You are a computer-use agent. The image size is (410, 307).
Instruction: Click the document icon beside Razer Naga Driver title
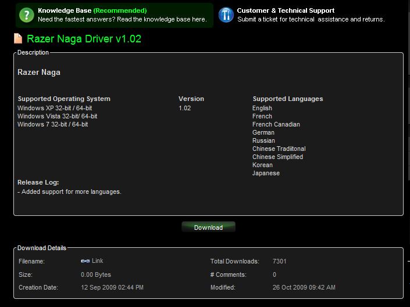coord(18,38)
